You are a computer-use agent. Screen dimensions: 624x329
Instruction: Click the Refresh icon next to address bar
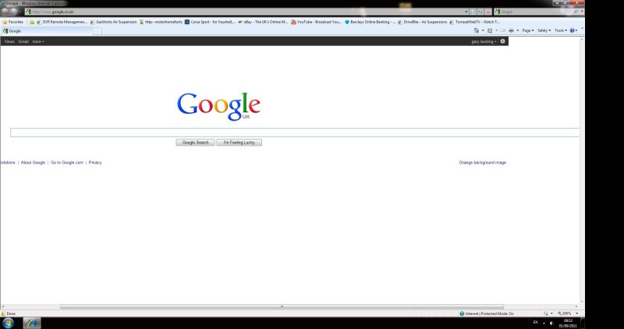tap(480, 12)
